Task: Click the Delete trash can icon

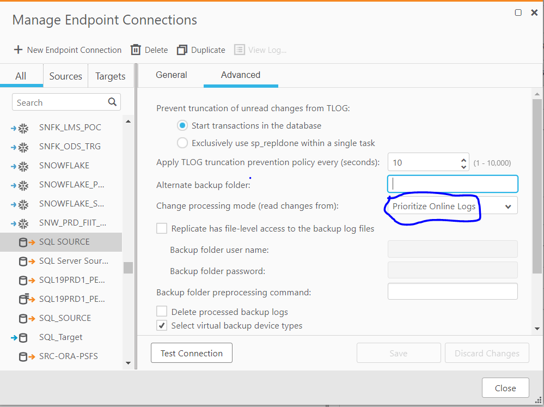Action: [x=135, y=50]
